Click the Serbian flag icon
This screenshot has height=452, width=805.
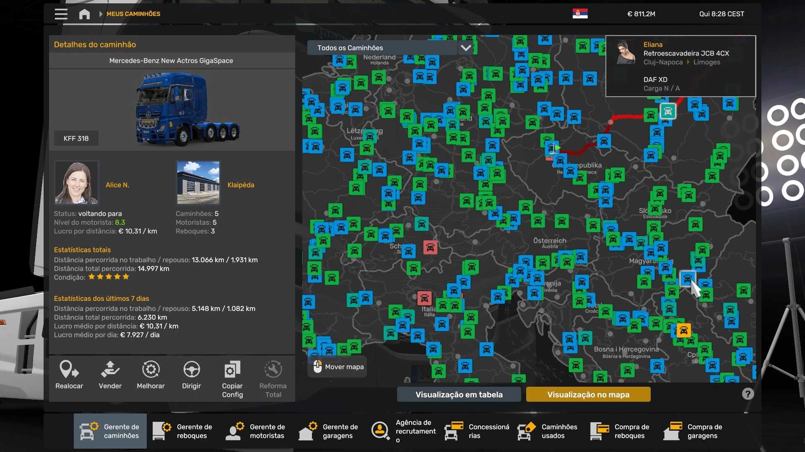coord(580,14)
